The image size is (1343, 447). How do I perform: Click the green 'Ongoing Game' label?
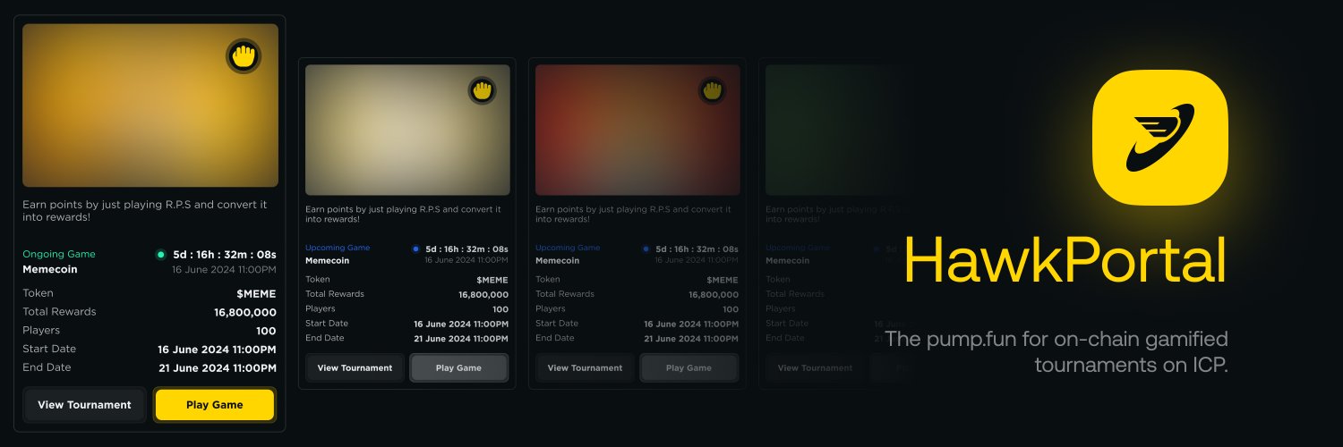(x=59, y=254)
